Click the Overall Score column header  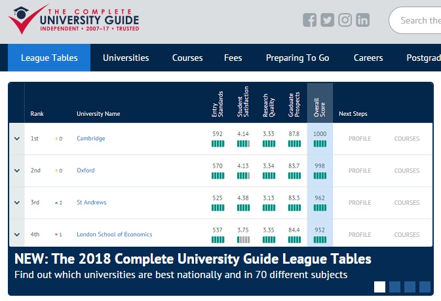coord(319,103)
